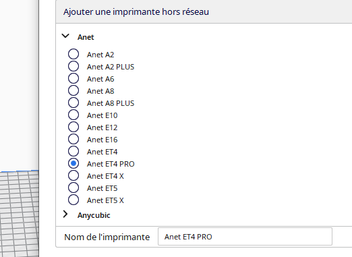Pick the Anet A8 radio button
352x257 pixels.
[x=74, y=90]
